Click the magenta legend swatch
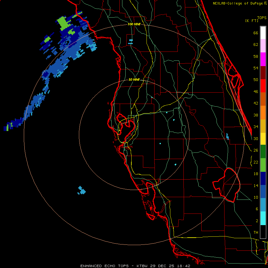The image size is (268, 268). coord(263,59)
